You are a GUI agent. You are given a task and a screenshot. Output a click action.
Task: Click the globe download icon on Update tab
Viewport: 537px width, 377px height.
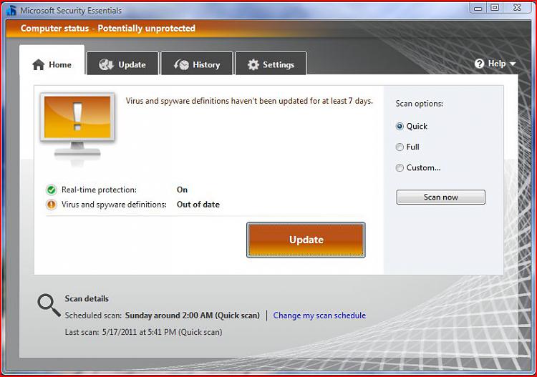click(x=106, y=64)
